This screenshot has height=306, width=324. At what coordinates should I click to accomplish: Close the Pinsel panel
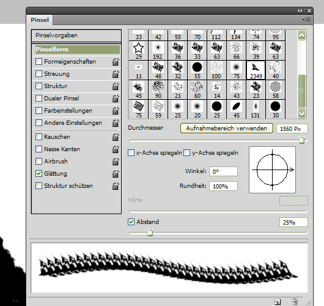(309, 11)
